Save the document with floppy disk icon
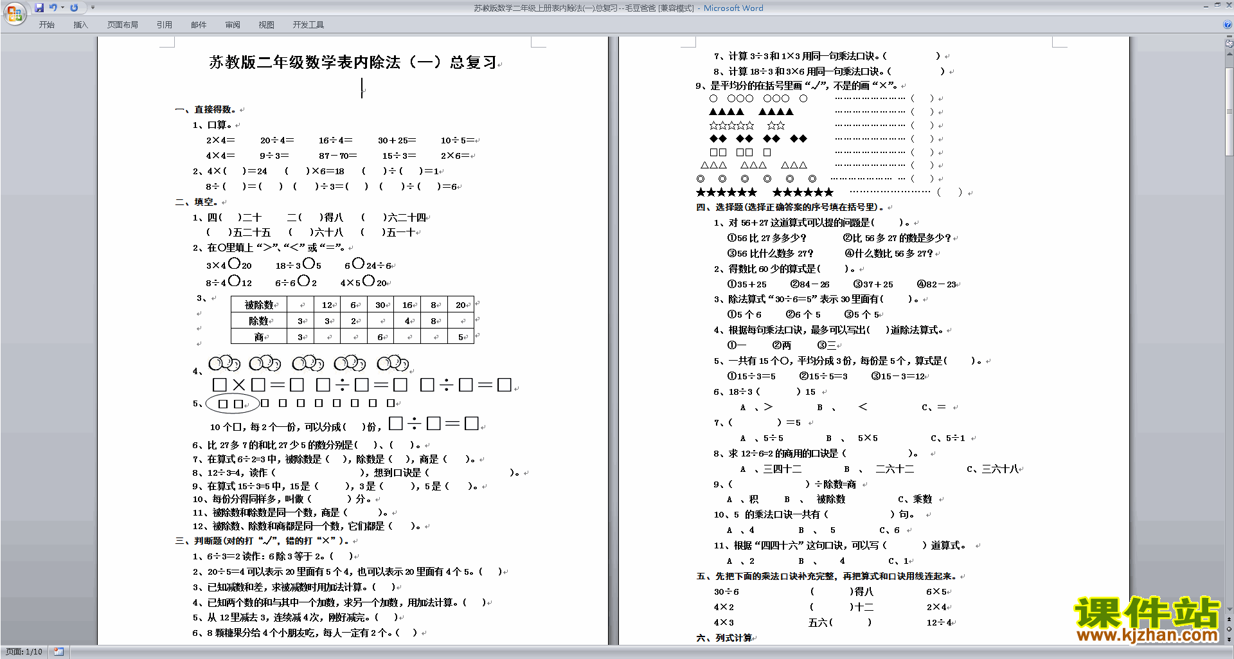Image resolution: width=1234 pixels, height=659 pixels. (x=39, y=8)
